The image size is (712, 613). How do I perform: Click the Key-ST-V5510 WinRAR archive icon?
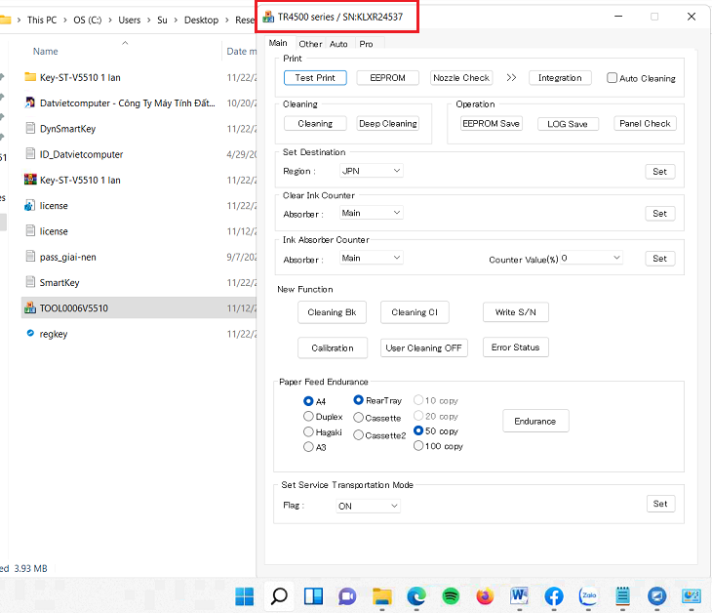(x=30, y=180)
